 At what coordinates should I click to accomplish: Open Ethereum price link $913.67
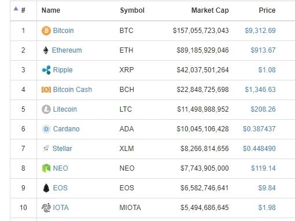263,50
